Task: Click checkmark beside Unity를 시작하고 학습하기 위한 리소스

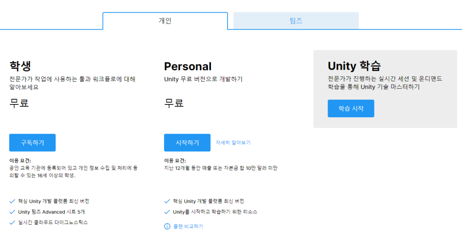Action: [167, 212]
